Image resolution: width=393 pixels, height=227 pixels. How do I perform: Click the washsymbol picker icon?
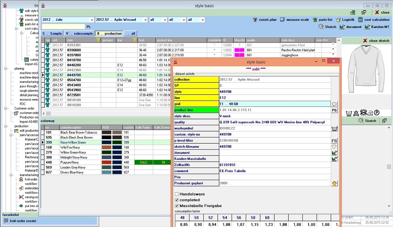334,128
